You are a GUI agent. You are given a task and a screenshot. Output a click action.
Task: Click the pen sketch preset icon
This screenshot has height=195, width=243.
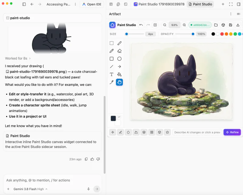[120, 132]
